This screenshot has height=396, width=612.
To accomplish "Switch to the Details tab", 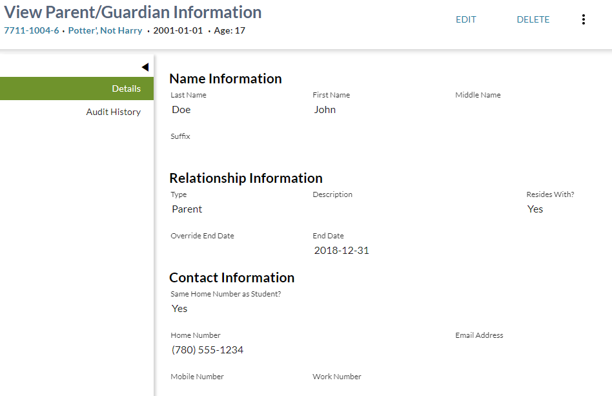I will click(x=126, y=89).
